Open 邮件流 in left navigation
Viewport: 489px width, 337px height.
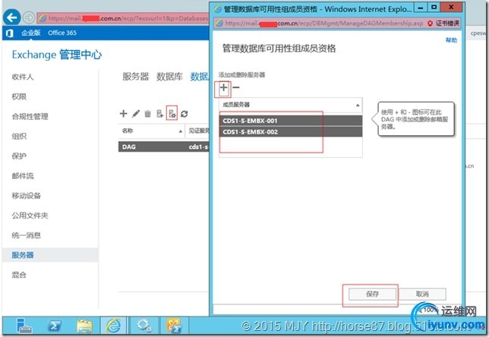(x=23, y=176)
